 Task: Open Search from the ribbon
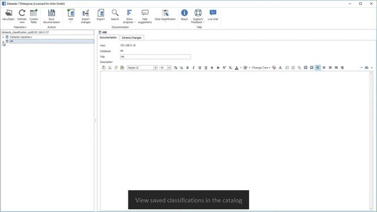coord(115,15)
